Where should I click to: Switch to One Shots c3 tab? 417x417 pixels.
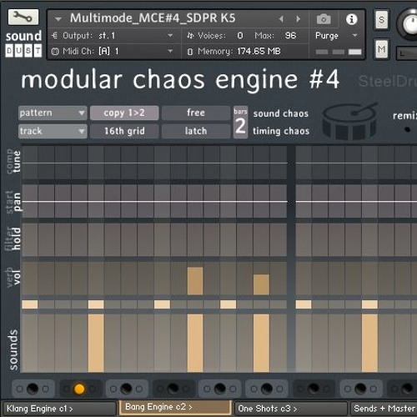click(291, 409)
